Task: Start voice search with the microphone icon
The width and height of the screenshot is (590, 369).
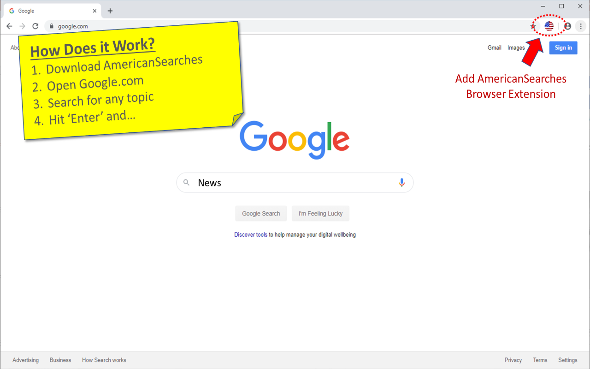Action: pyautogui.click(x=401, y=182)
